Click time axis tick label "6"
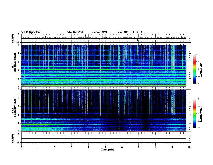213x165 pixels. 122,147
